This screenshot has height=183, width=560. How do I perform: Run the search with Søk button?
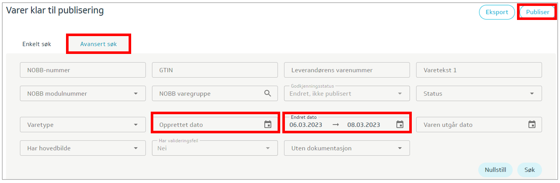[x=529, y=170]
